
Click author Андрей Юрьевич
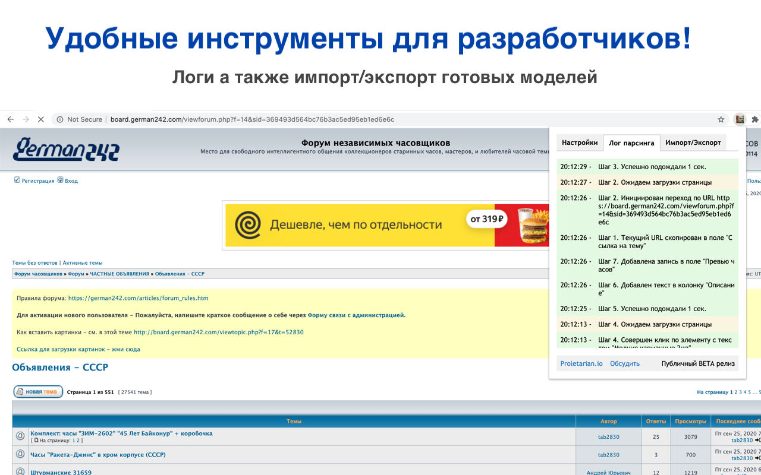[609, 473]
